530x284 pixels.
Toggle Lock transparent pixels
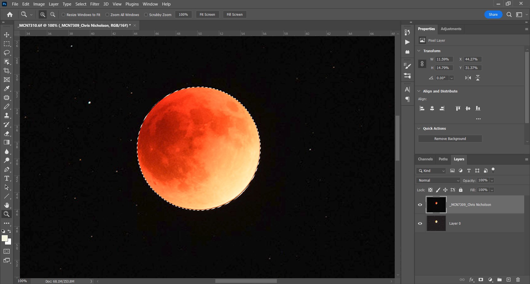(430, 190)
